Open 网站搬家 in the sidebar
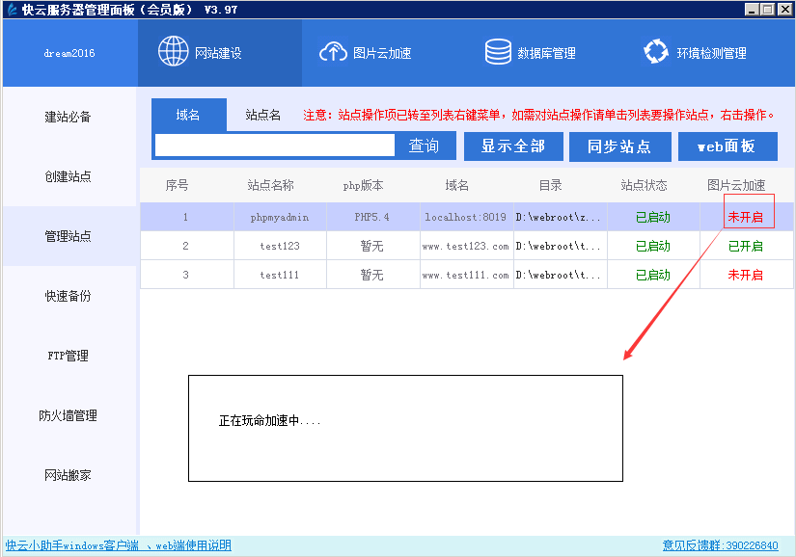Image resolution: width=796 pixels, height=557 pixels. point(69,475)
